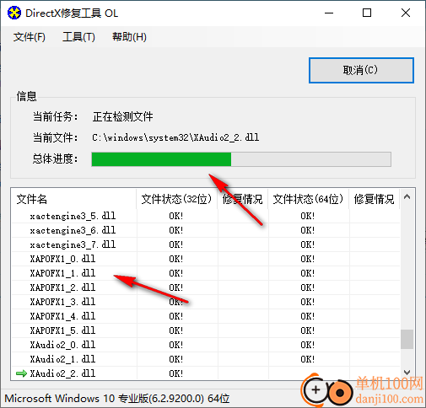This screenshot has width=426, height=408.
Task: Click the 文件状态(32位) column header
Action: click(176, 199)
